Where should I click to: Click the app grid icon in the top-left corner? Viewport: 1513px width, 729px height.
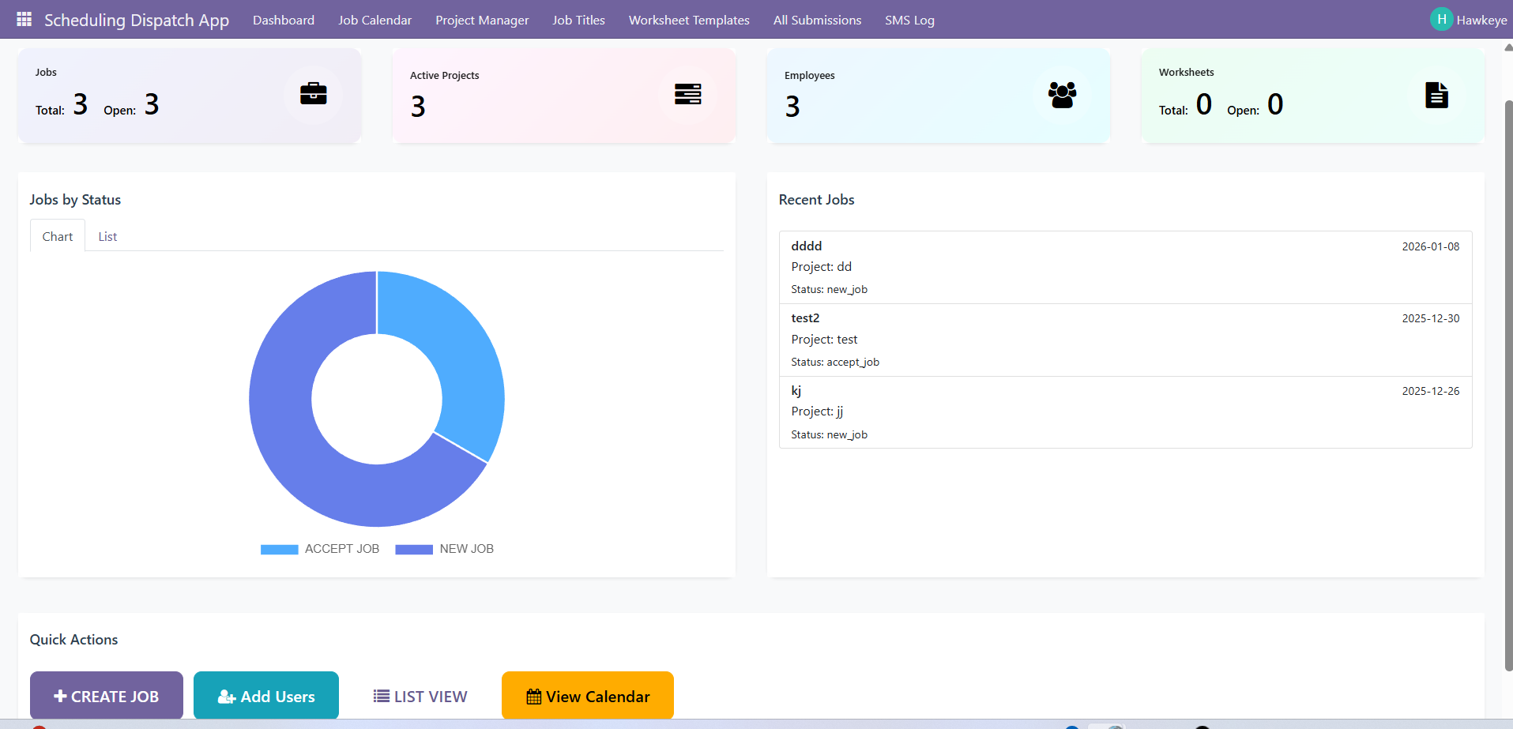pyautogui.click(x=24, y=19)
